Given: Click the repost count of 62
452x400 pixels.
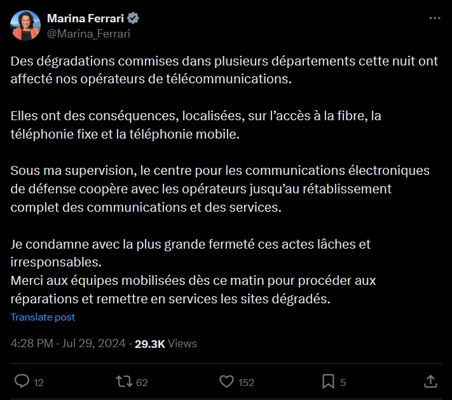Looking at the screenshot, I should (142, 382).
